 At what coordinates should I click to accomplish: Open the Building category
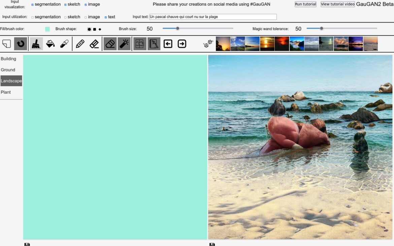point(8,59)
